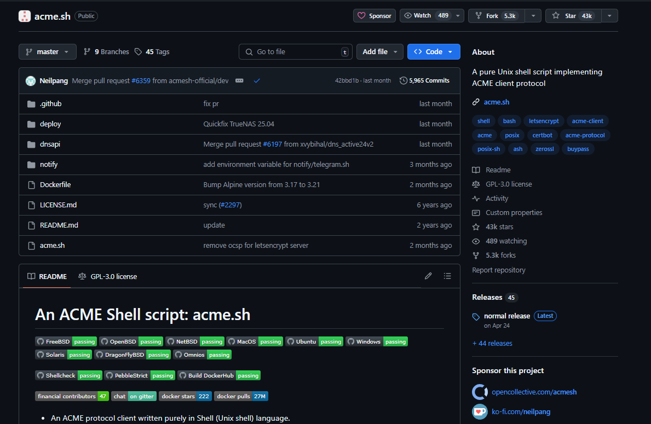
Task: Open commit hash 42bbd1b
Action: (347, 80)
